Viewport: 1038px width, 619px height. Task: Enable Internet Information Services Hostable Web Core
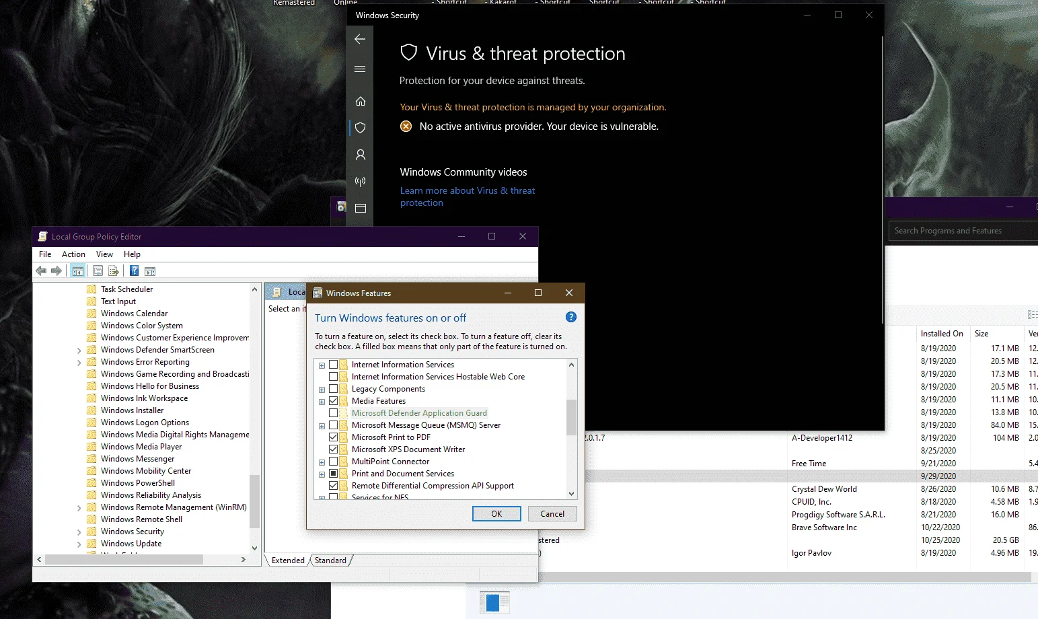(333, 377)
